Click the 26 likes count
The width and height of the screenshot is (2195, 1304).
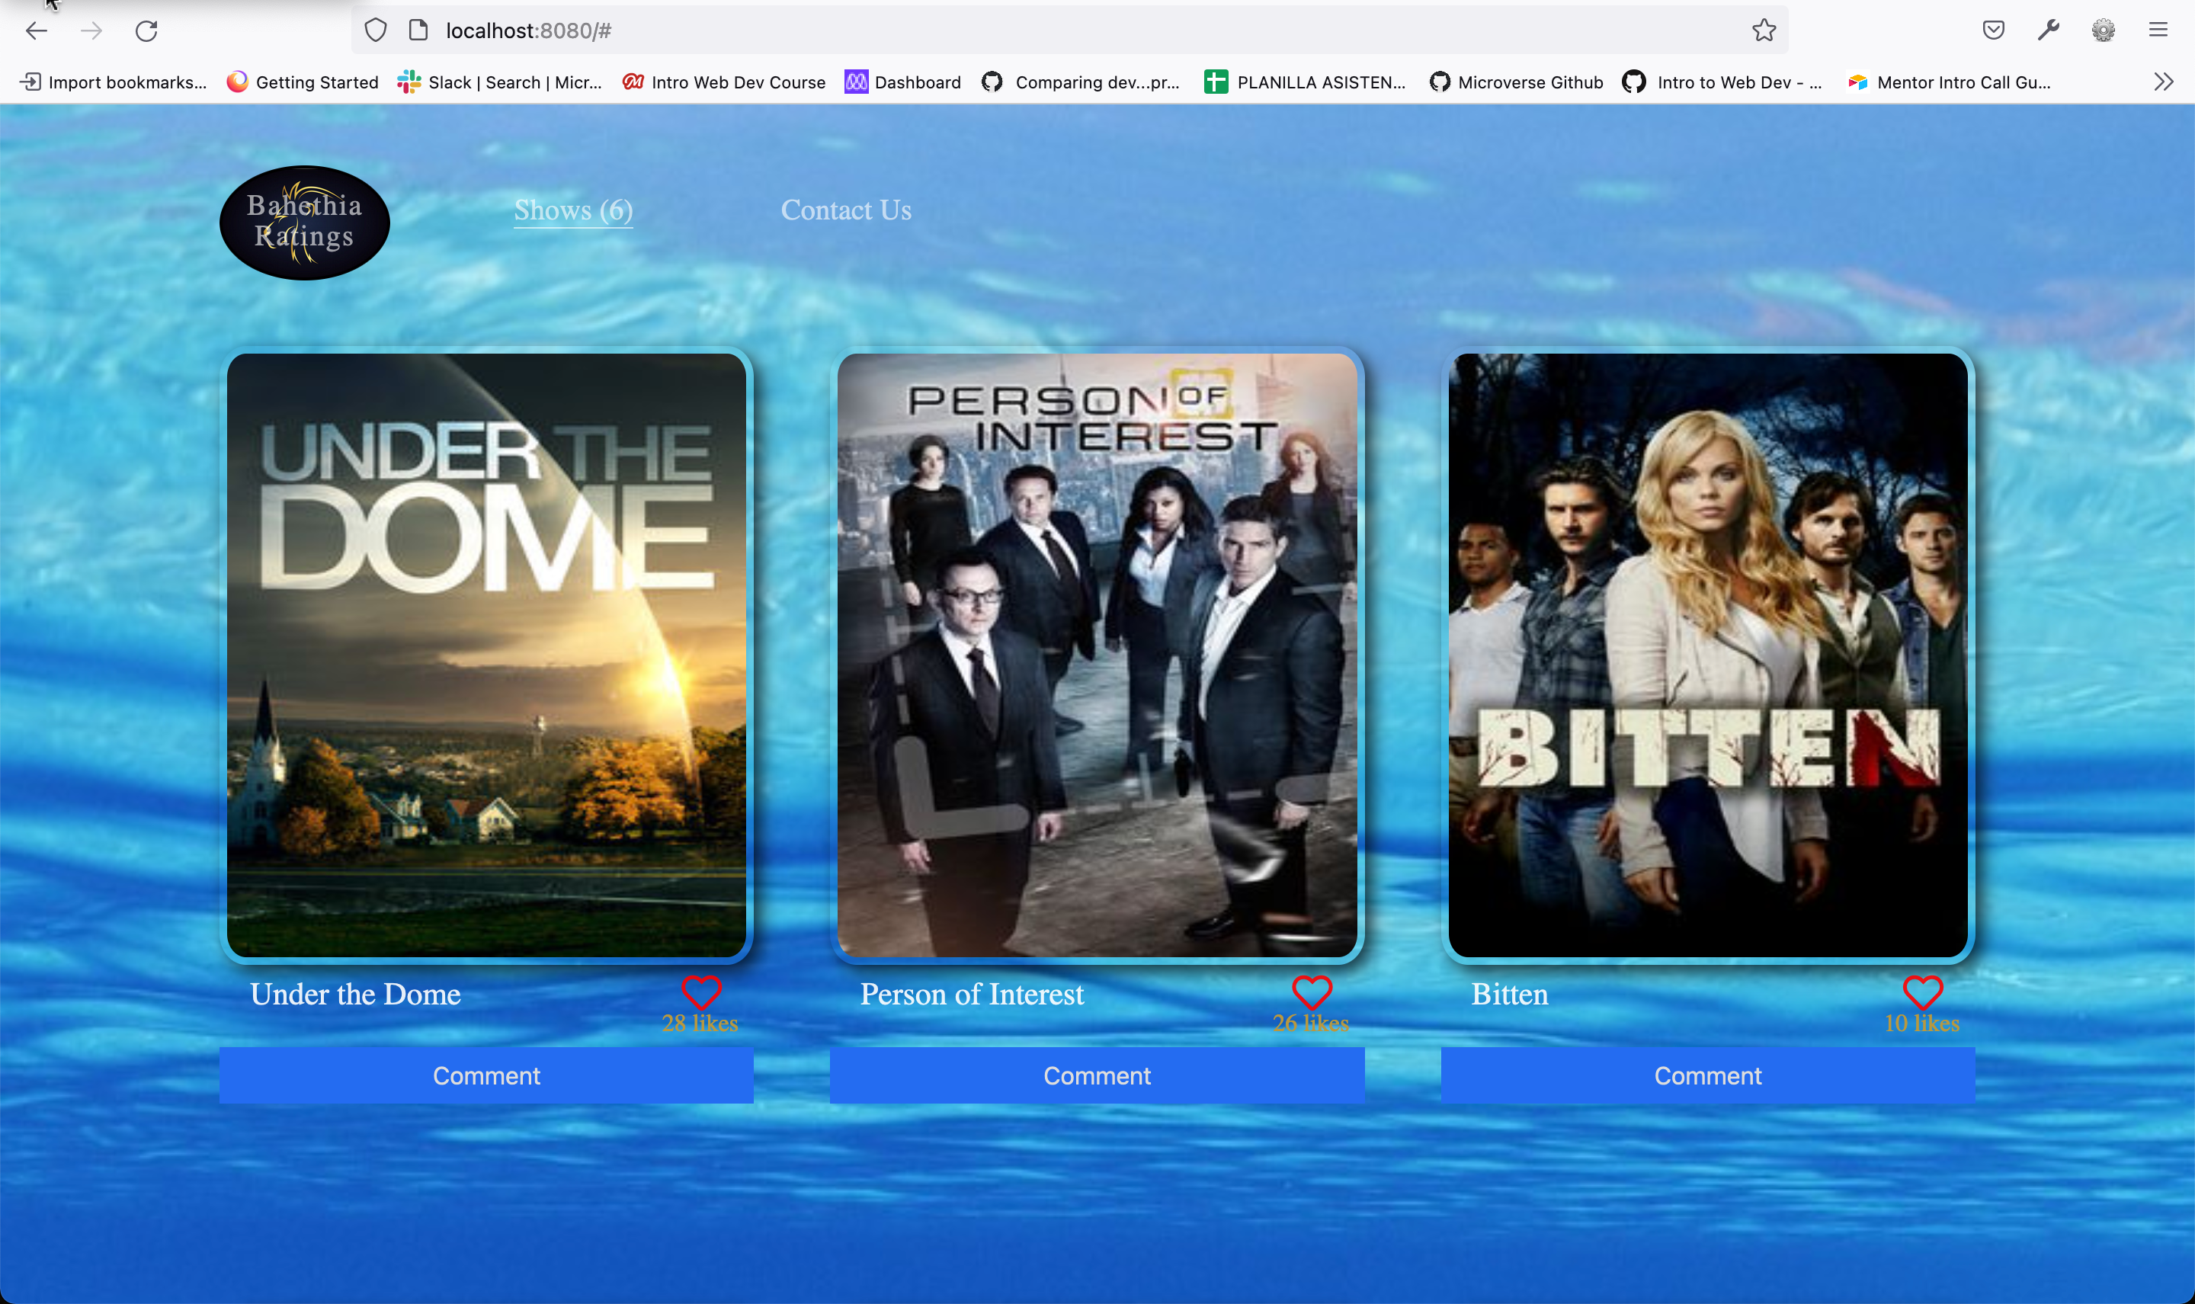pyautogui.click(x=1310, y=1024)
